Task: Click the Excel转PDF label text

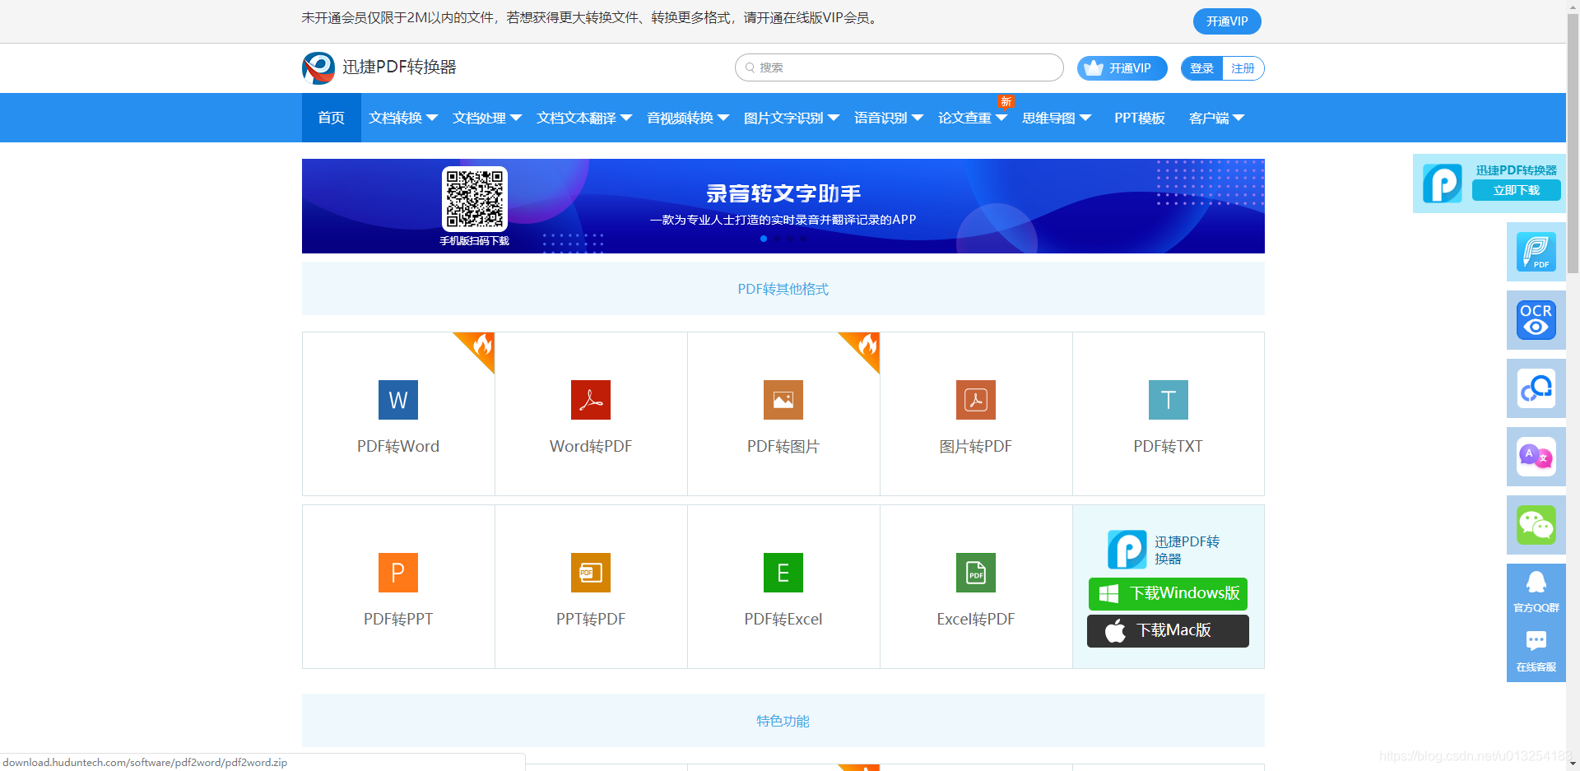Action: coord(976,619)
